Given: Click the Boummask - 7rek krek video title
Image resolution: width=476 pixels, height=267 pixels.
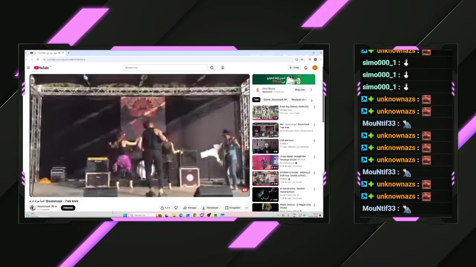Looking at the screenshot, I should (x=54, y=201).
